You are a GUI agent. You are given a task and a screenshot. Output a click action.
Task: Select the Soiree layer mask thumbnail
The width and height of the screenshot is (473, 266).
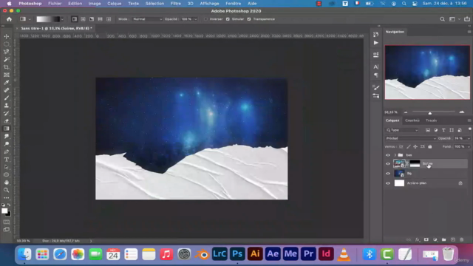(415, 164)
